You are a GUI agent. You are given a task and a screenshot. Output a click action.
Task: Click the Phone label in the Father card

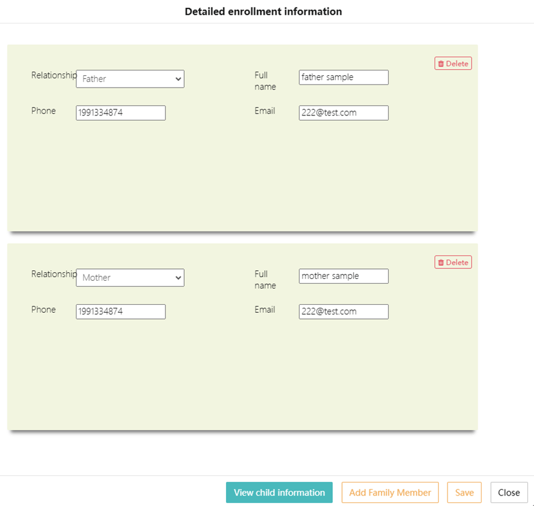click(43, 111)
